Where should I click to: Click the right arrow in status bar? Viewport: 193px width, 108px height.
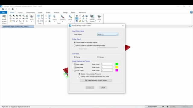167,106
